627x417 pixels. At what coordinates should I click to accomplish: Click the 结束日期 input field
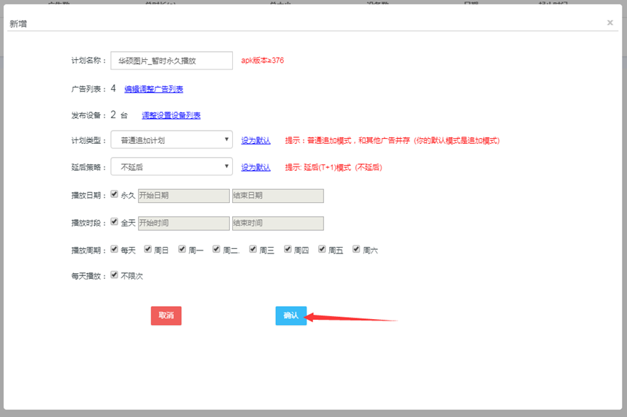point(277,196)
